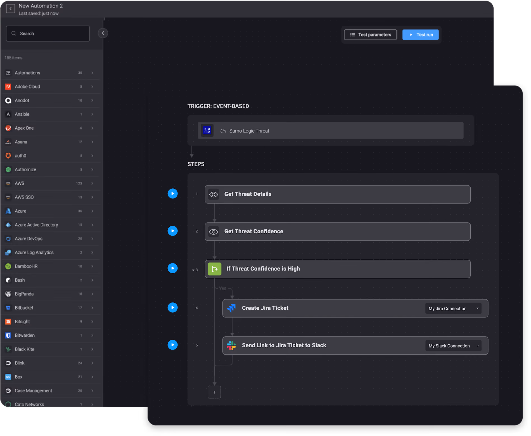Click the Authomize icon
531x436 pixels.
[8, 170]
